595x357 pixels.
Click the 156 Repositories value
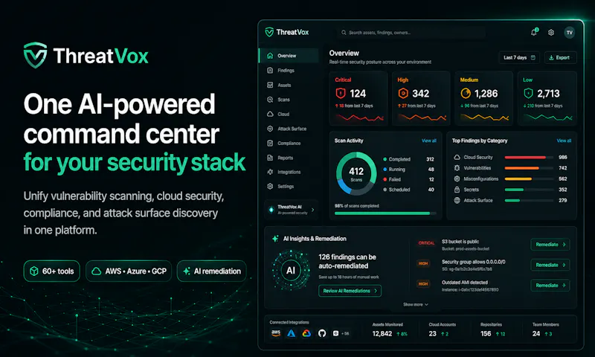click(486, 334)
